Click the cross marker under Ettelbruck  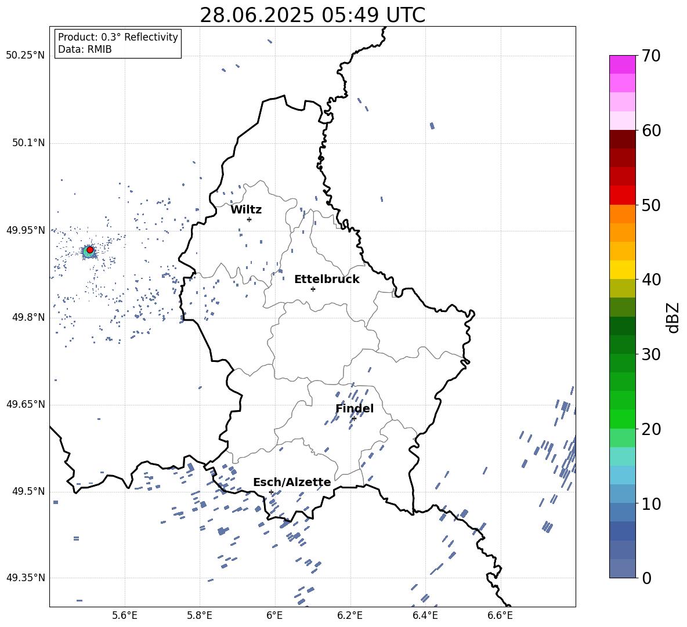click(x=313, y=289)
